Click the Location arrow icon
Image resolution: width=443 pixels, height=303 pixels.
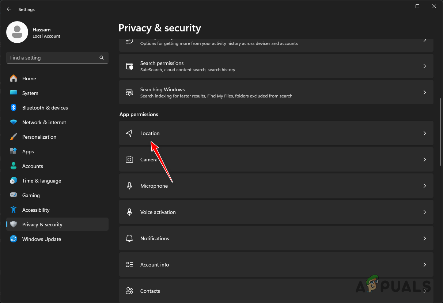tap(129, 133)
